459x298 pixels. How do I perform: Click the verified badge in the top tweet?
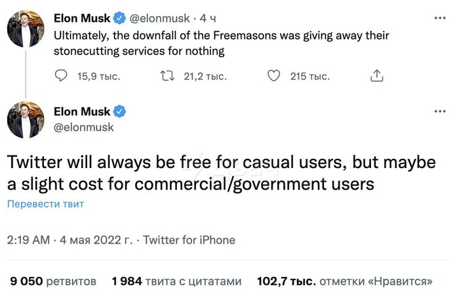(x=121, y=18)
